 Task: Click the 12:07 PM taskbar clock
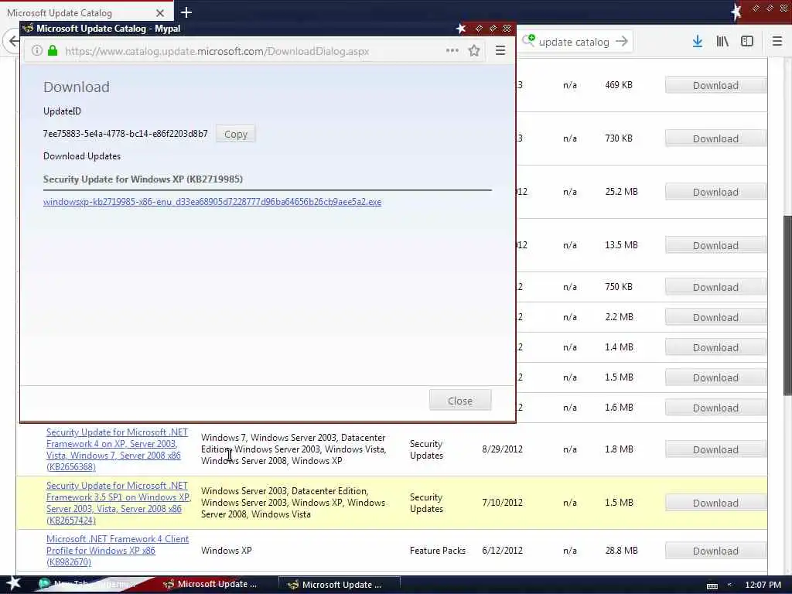(x=763, y=585)
